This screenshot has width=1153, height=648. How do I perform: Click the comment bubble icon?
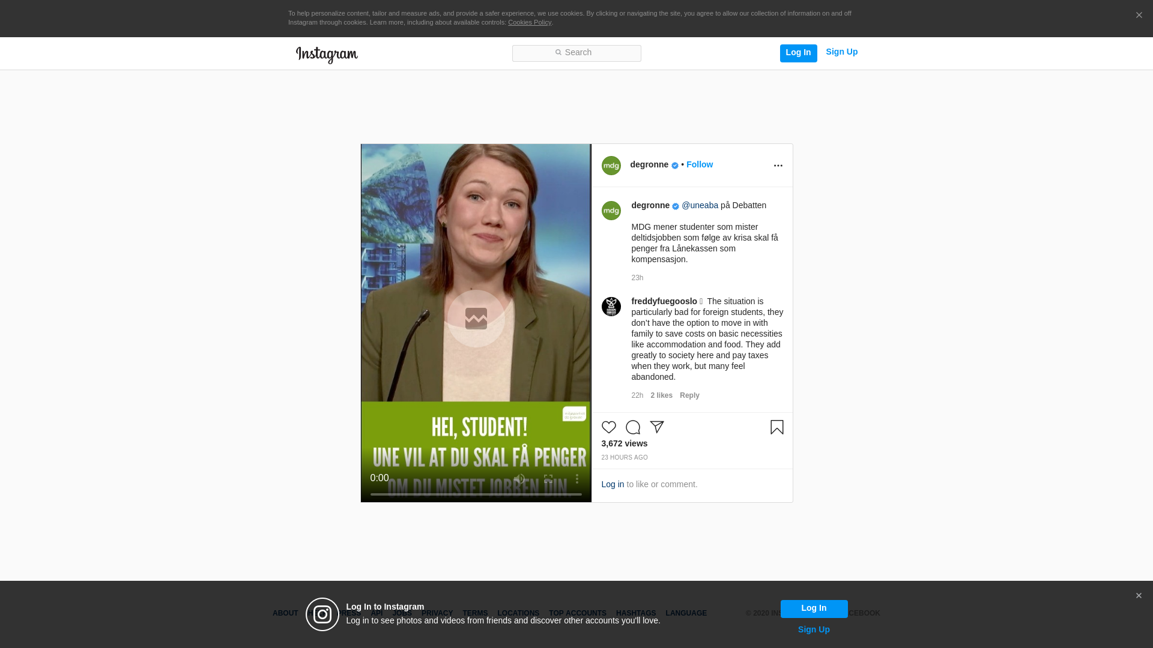[633, 427]
